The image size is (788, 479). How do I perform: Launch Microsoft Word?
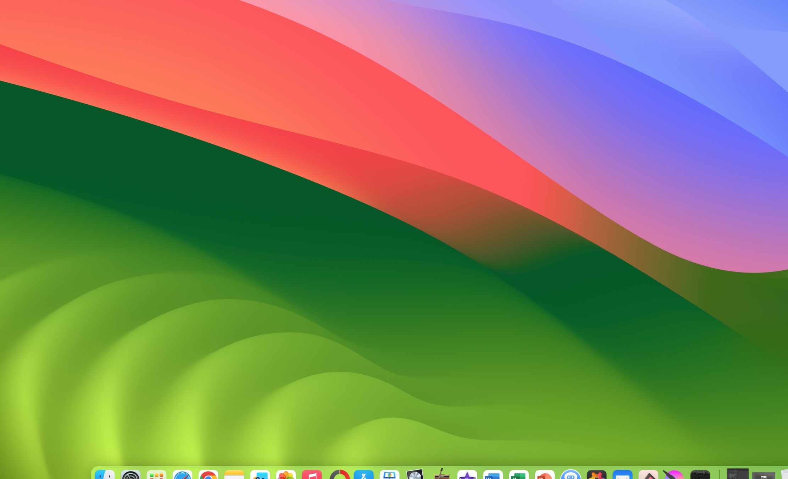tap(493, 475)
